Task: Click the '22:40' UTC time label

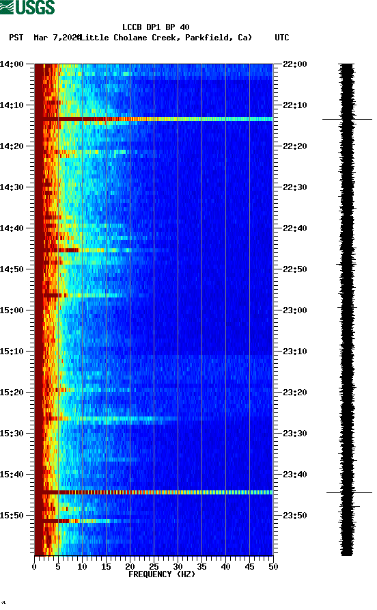Action: coord(295,228)
